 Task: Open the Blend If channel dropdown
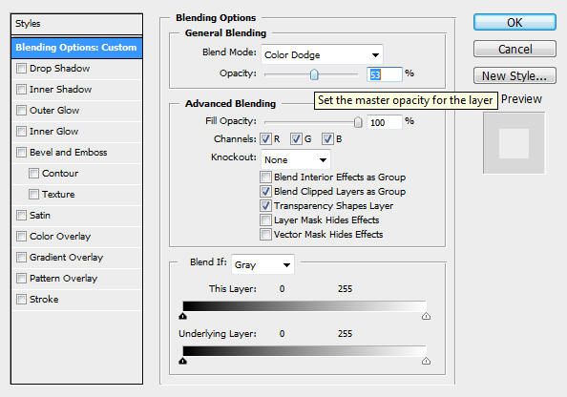[x=262, y=264]
